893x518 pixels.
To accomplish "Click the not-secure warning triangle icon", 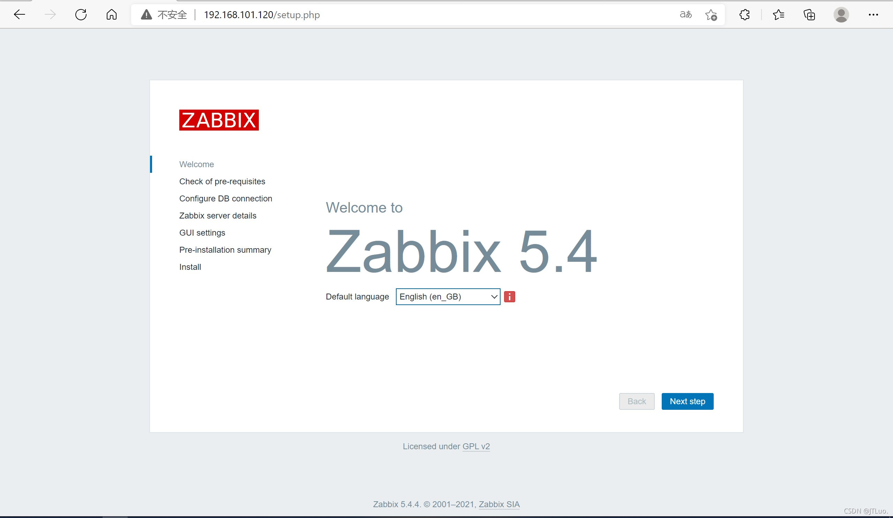I will click(147, 15).
